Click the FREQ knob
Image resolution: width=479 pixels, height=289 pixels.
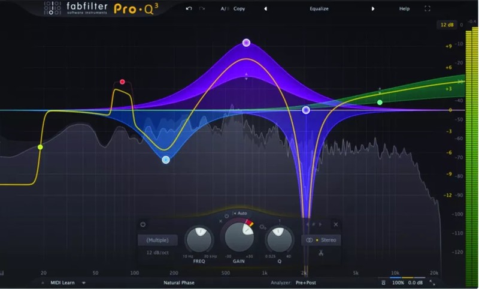pos(199,240)
